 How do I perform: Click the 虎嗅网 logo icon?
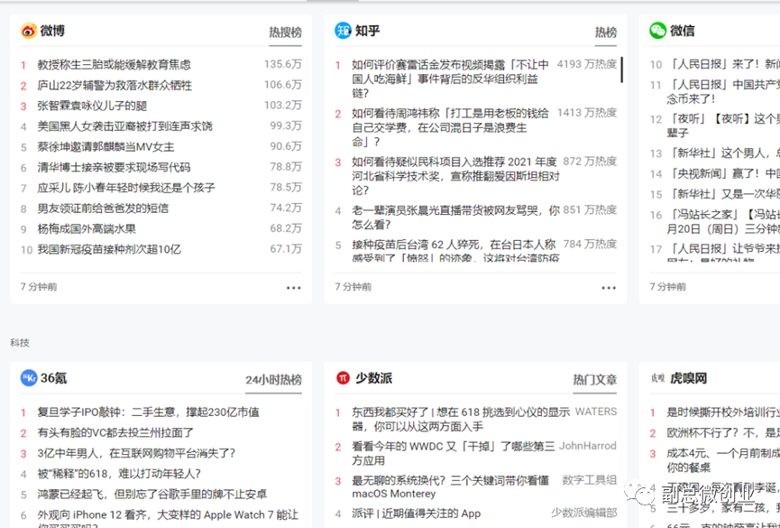click(657, 378)
